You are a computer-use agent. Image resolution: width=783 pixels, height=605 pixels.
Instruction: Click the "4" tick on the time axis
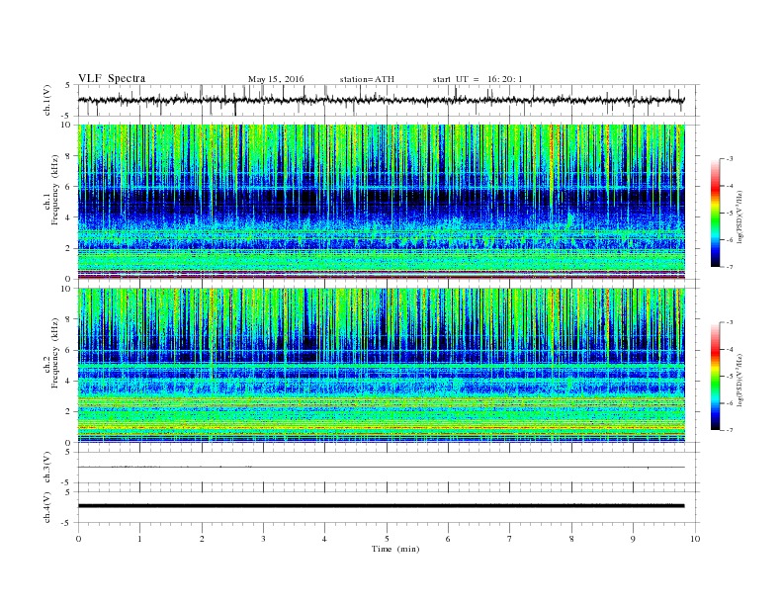coord(324,539)
